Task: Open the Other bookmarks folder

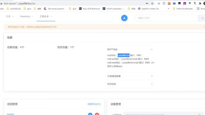Action: pos(183,9)
